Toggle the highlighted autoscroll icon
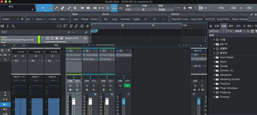This screenshot has height=115, width=257. point(114,8)
